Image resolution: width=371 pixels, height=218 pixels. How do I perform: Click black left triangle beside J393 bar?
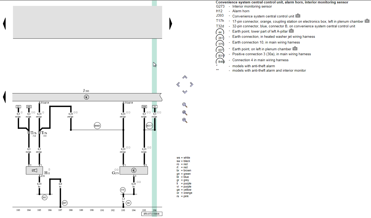[4, 97]
